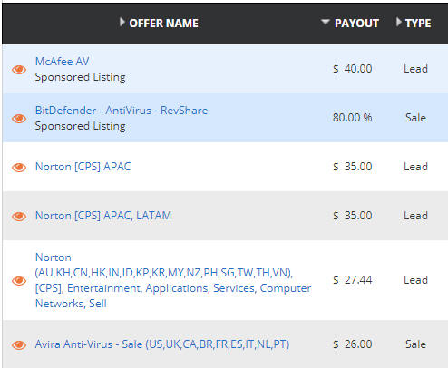
Task: Select the 80.00 % payout cell
Action: coord(353,118)
